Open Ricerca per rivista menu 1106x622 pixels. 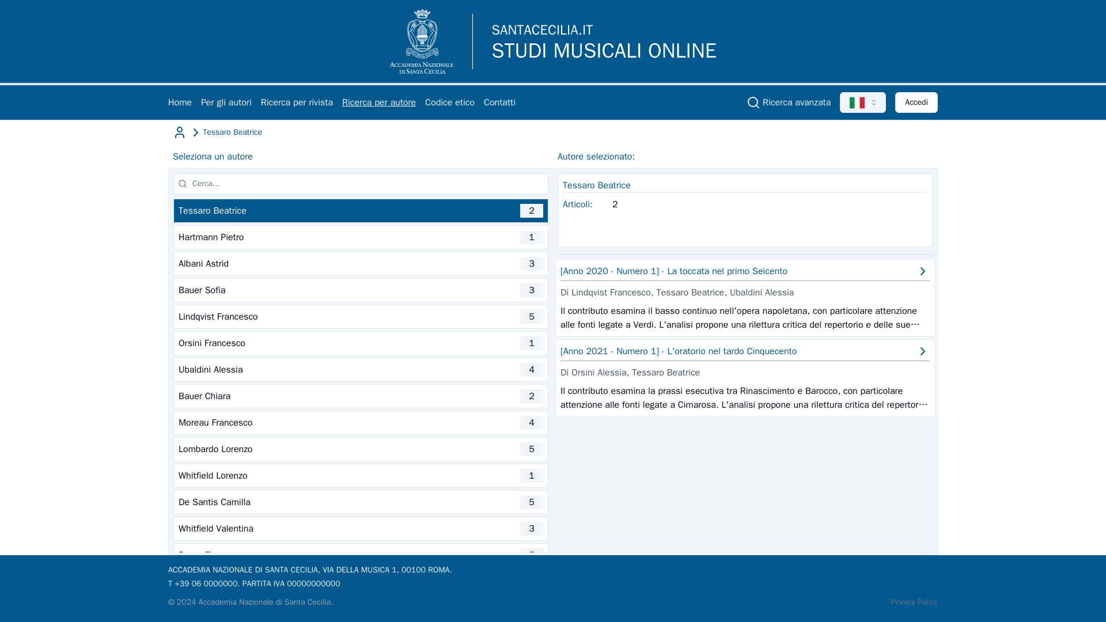[x=297, y=103]
